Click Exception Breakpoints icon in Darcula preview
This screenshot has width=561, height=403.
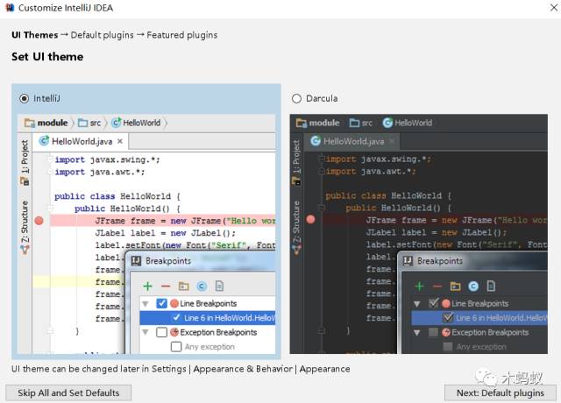click(446, 332)
